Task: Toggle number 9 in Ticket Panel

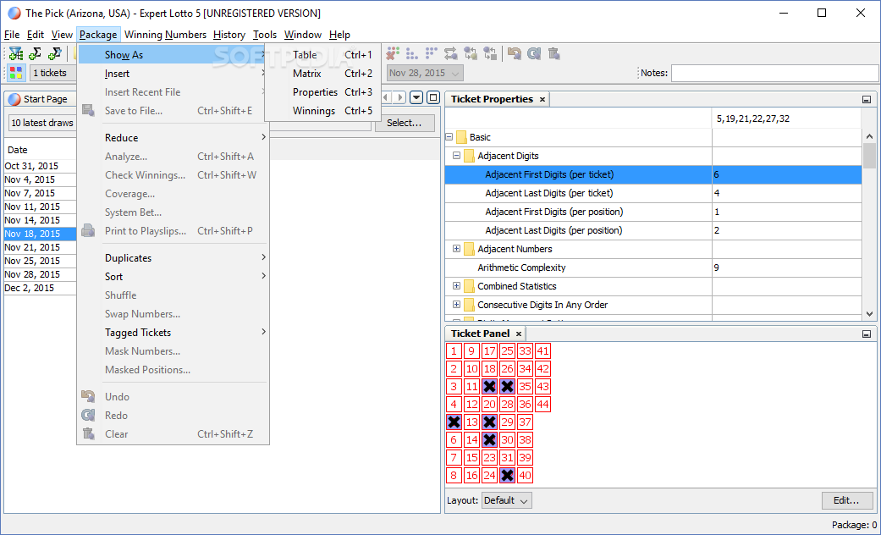Action: click(471, 351)
